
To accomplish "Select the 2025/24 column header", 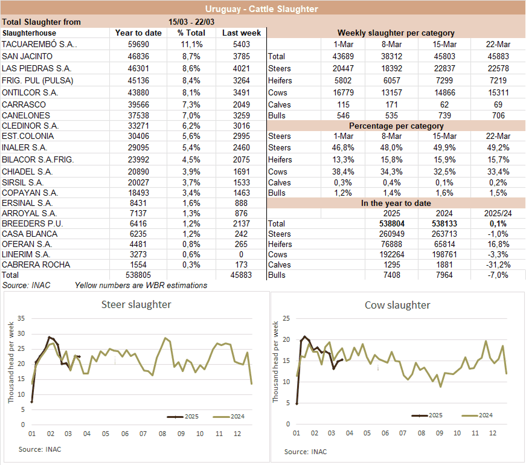I will [x=496, y=213].
